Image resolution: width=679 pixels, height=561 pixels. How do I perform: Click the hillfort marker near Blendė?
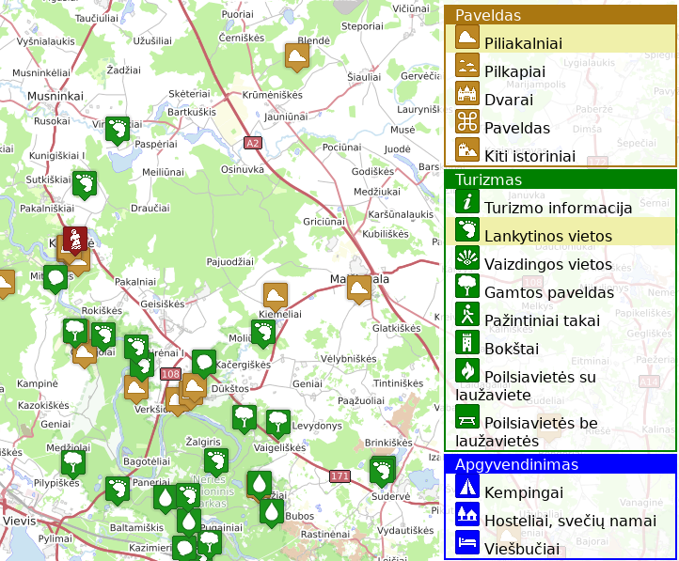coord(298,56)
